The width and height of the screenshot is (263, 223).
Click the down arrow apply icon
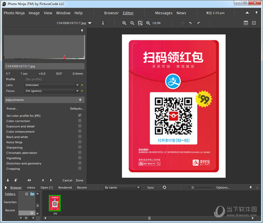(8, 181)
